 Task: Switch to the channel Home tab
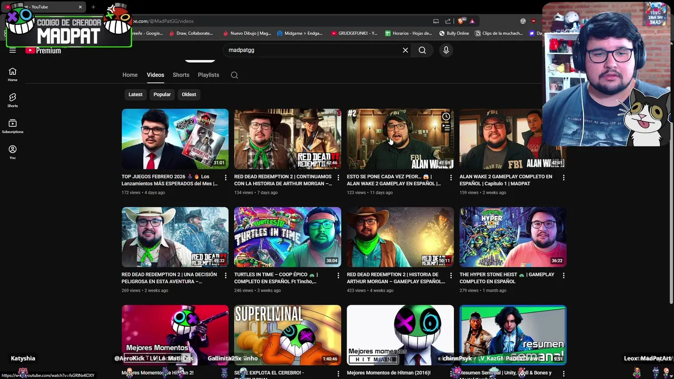click(130, 75)
